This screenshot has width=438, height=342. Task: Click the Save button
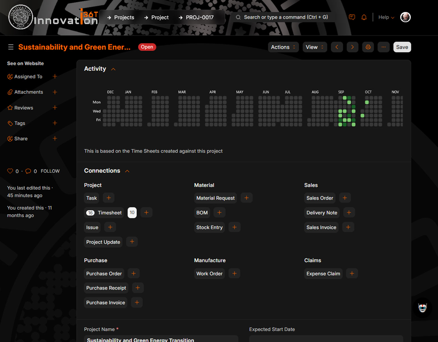pos(402,47)
